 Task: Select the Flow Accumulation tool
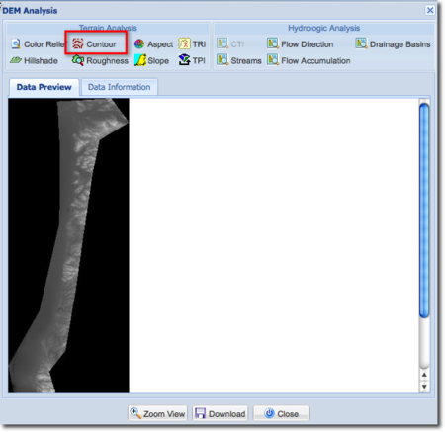click(x=309, y=60)
